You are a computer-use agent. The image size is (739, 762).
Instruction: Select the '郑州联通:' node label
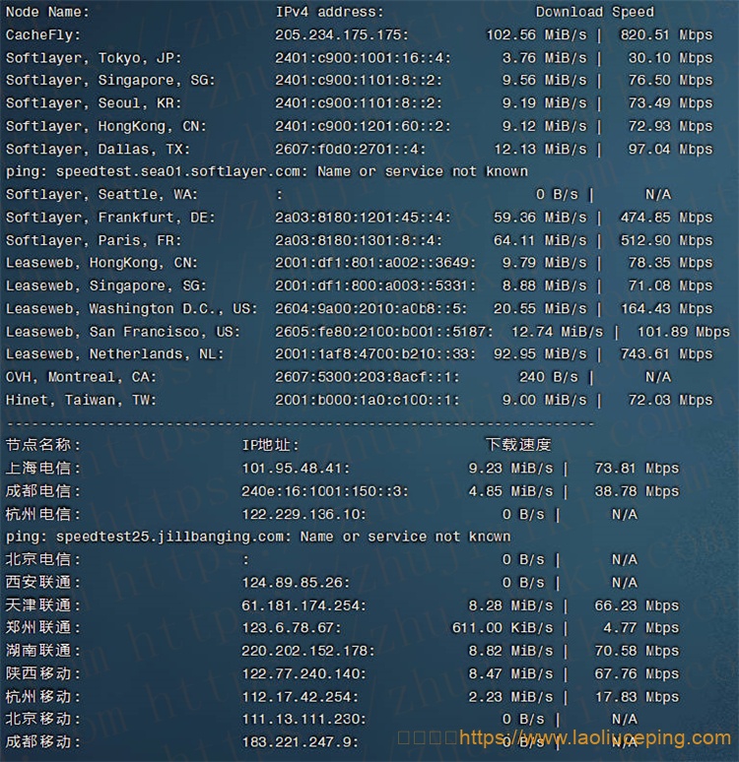coord(42,628)
